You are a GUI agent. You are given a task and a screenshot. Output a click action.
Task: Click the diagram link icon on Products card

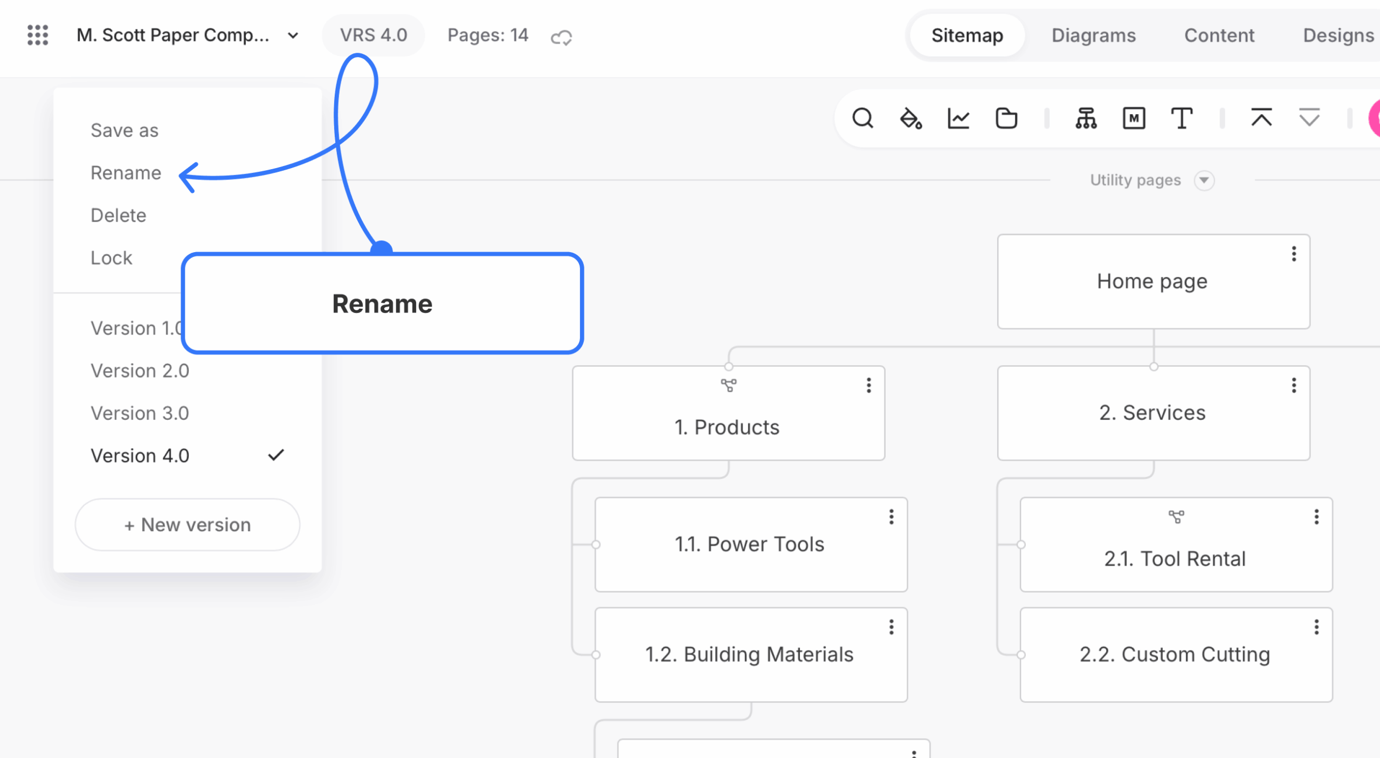click(728, 385)
